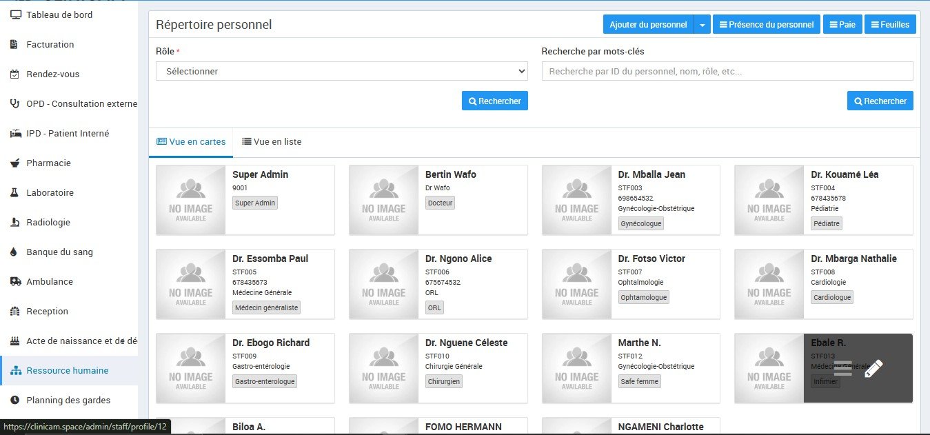
Task: Click Rechercher under the Rôle field
Action: pyautogui.click(x=494, y=101)
